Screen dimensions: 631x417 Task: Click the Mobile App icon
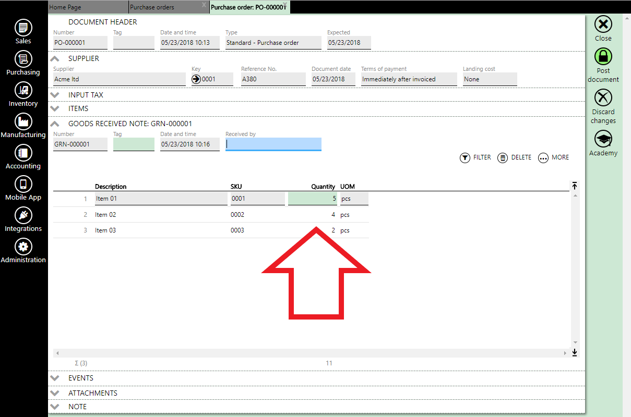tap(23, 185)
